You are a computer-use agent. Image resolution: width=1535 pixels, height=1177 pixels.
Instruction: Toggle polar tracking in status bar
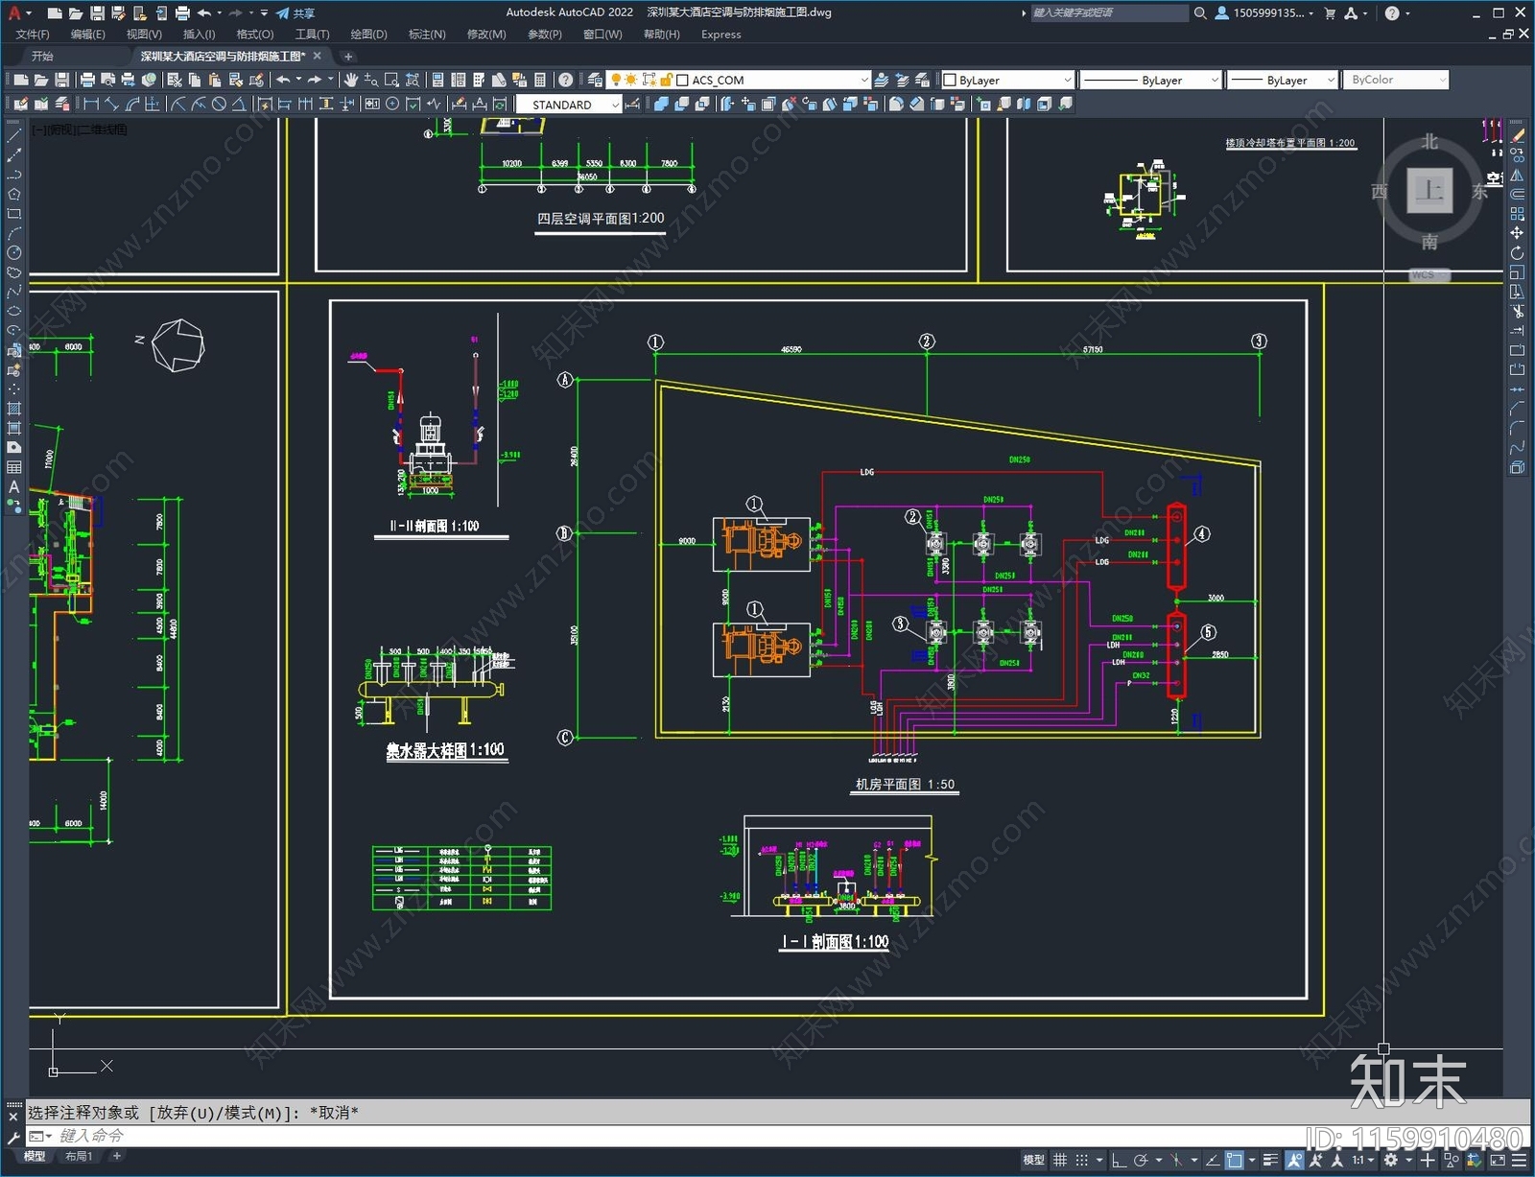pyautogui.click(x=1141, y=1160)
